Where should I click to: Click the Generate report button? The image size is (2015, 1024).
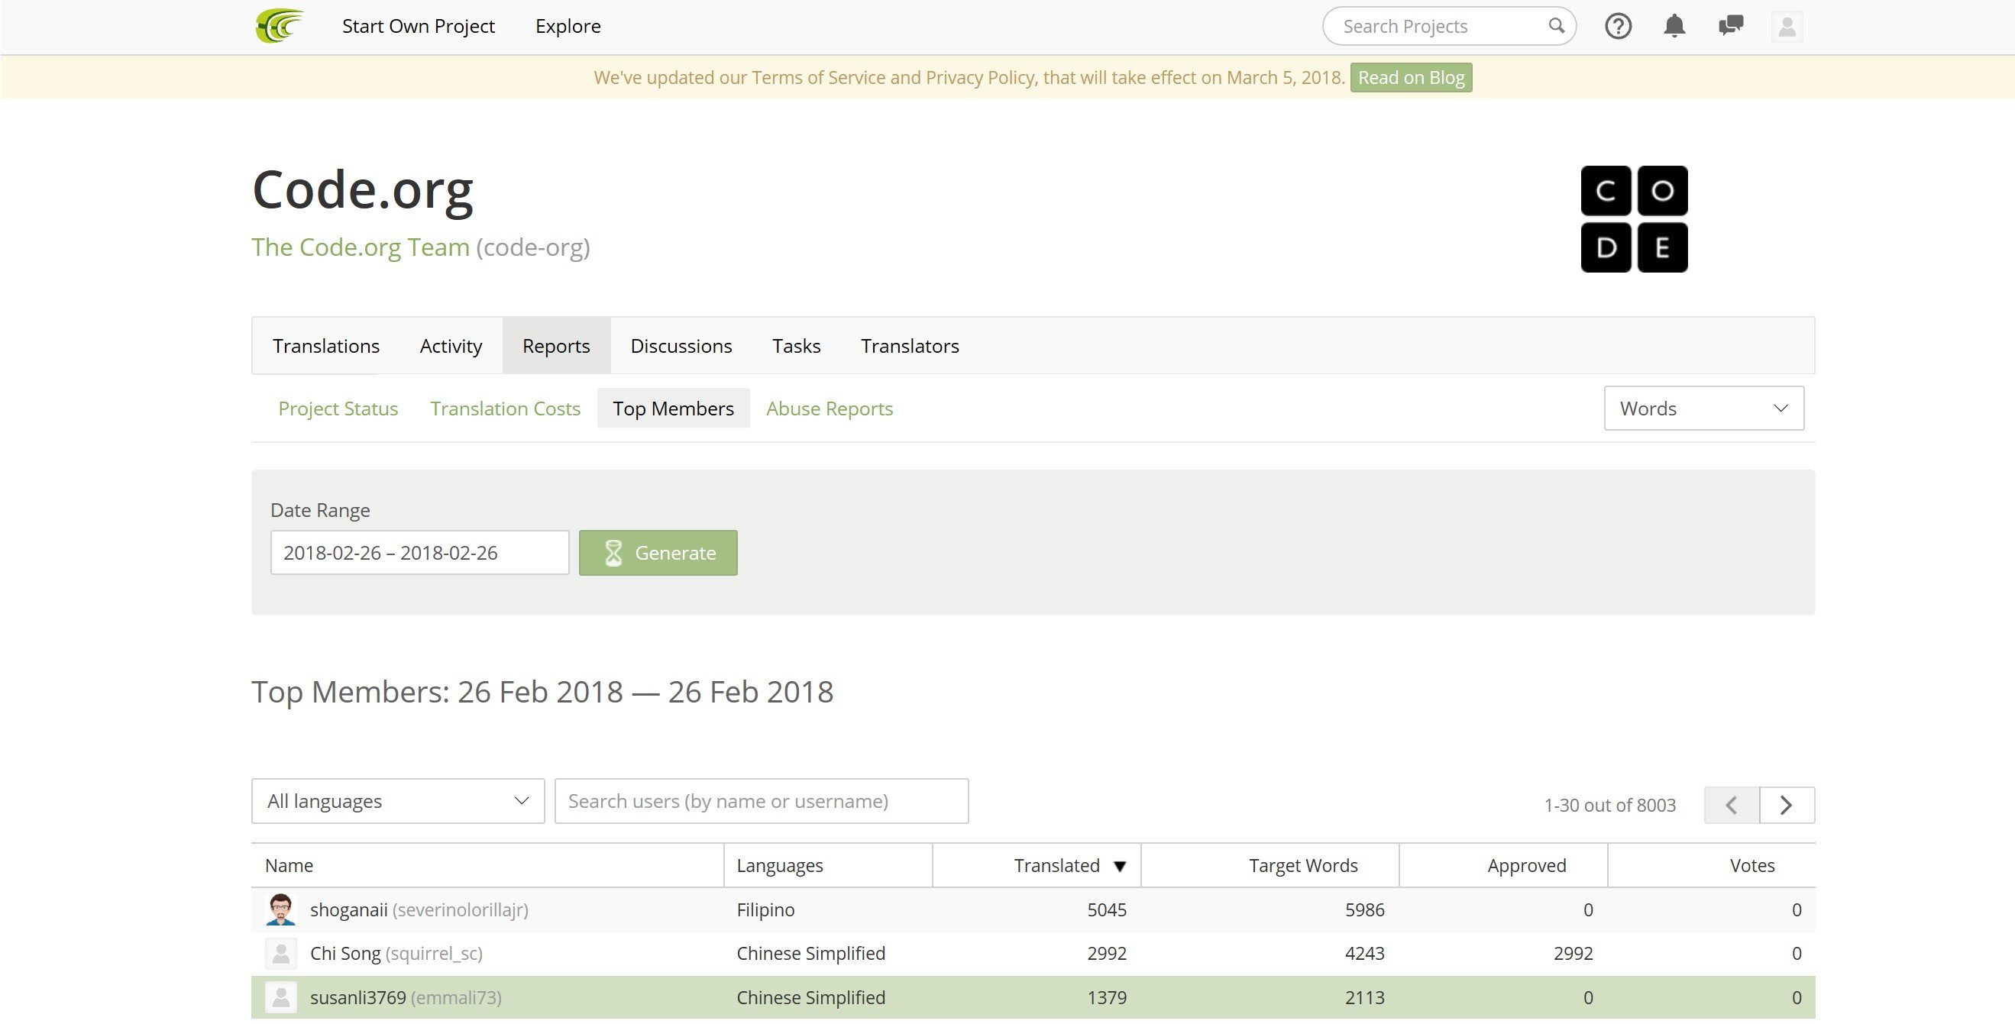click(x=658, y=553)
